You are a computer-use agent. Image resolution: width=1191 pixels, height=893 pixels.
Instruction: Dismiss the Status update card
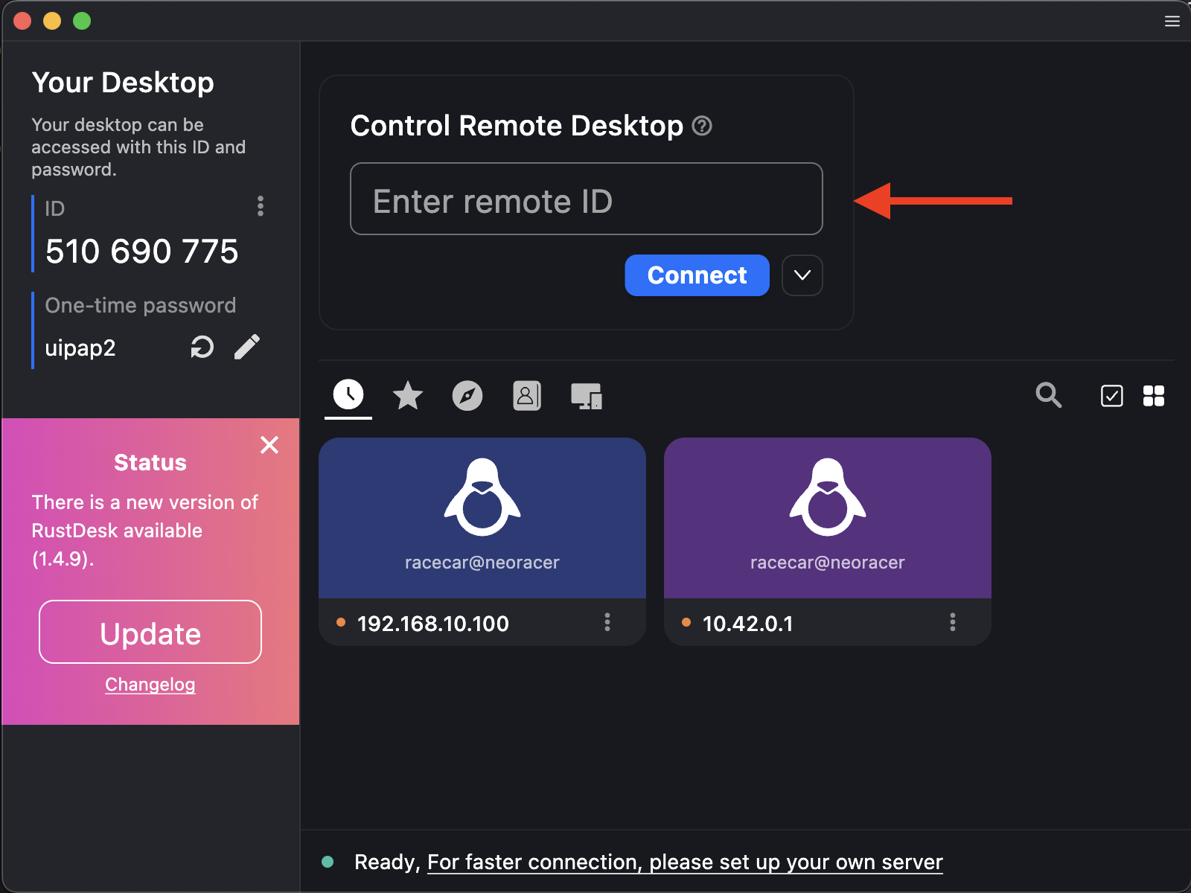click(269, 445)
